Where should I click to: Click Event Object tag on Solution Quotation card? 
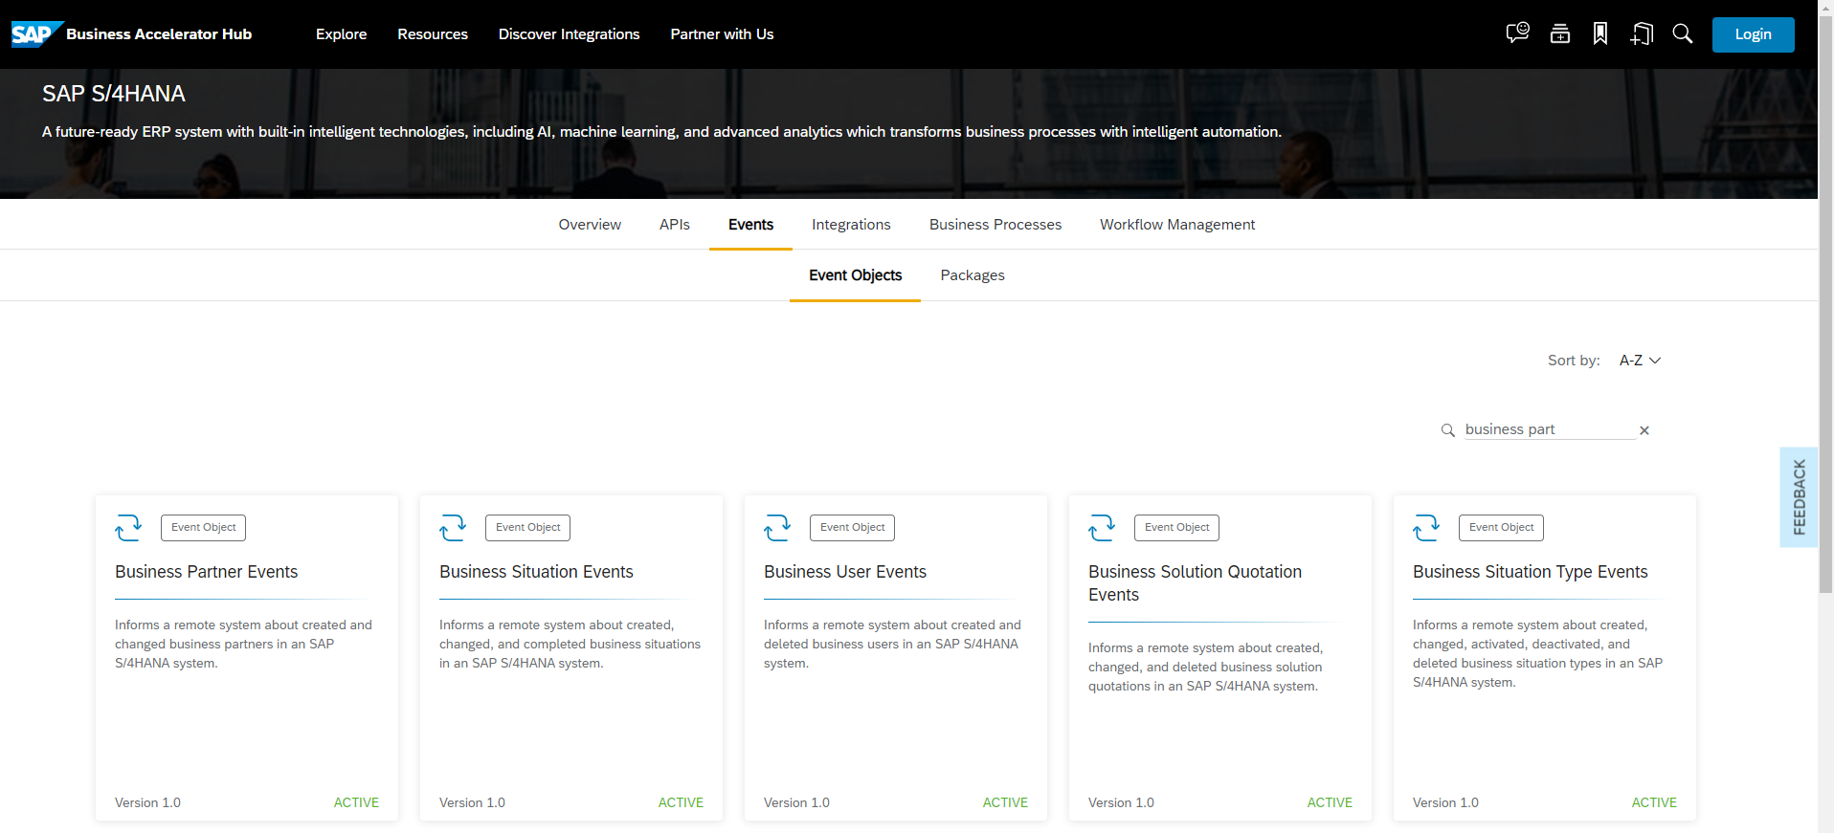click(x=1177, y=528)
